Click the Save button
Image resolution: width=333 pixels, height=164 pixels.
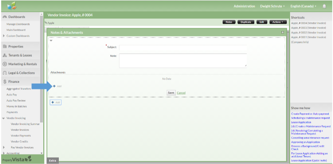tap(171, 93)
